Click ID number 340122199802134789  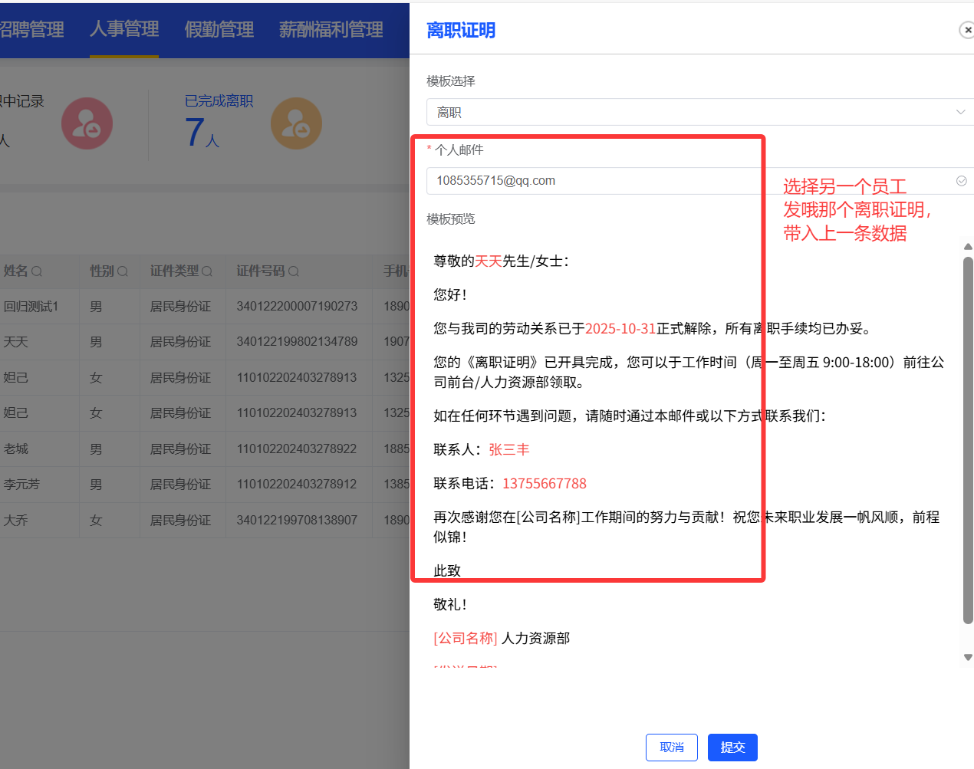(x=297, y=342)
